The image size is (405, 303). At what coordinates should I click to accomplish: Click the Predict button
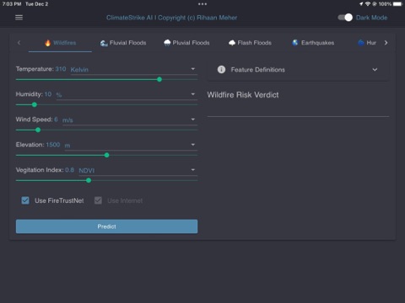click(106, 226)
